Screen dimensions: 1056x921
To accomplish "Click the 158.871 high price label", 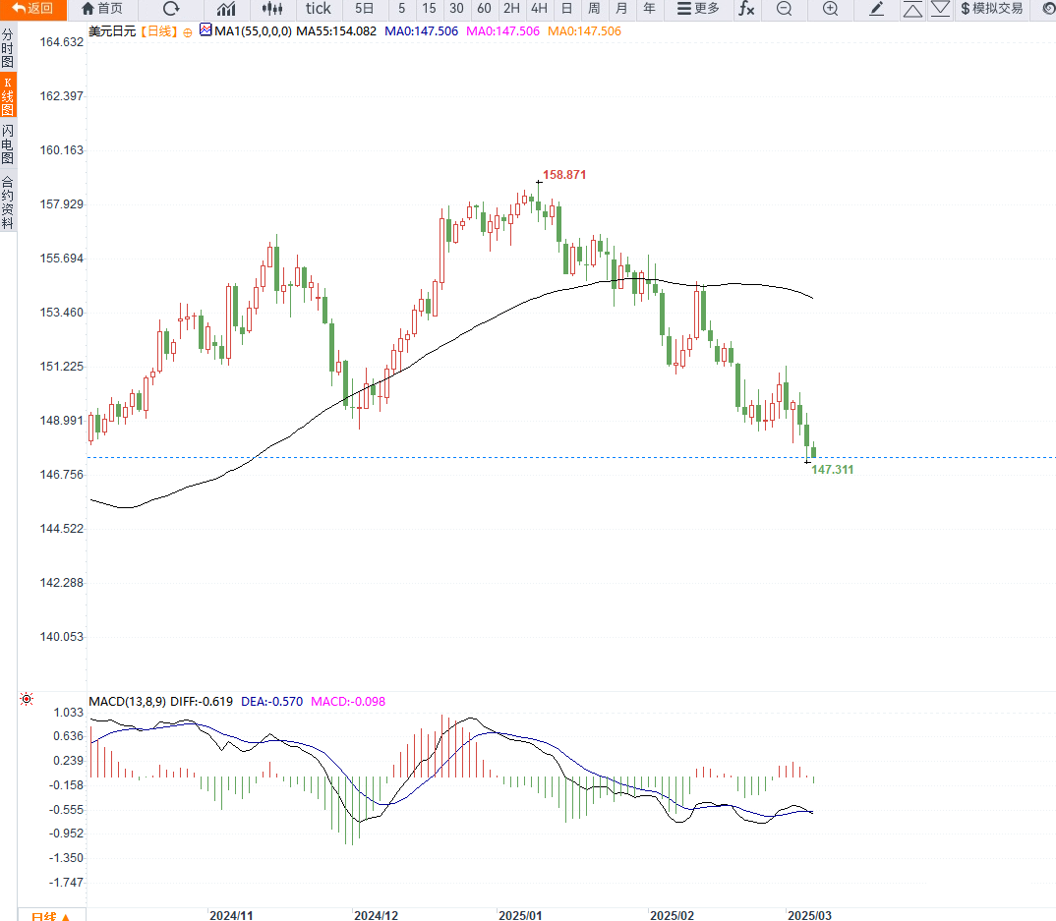I will [x=564, y=175].
